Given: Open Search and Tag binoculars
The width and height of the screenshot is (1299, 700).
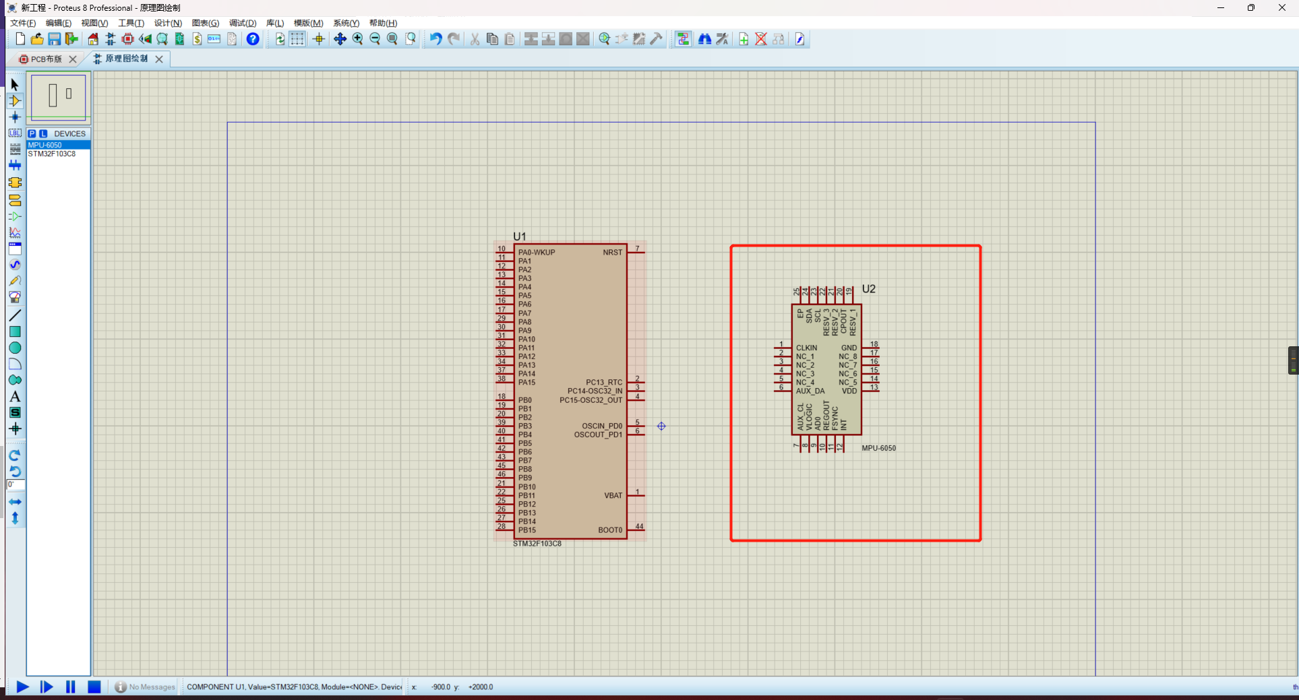Looking at the screenshot, I should coord(704,39).
